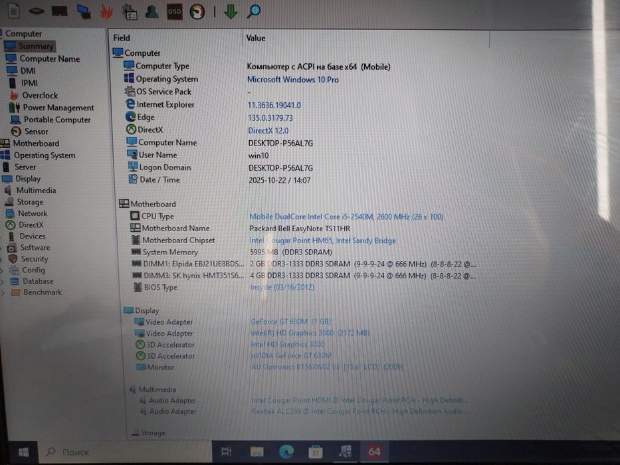The width and height of the screenshot is (620, 465).
Task: Click the user silhouette toolbar icon
Action: [152, 12]
